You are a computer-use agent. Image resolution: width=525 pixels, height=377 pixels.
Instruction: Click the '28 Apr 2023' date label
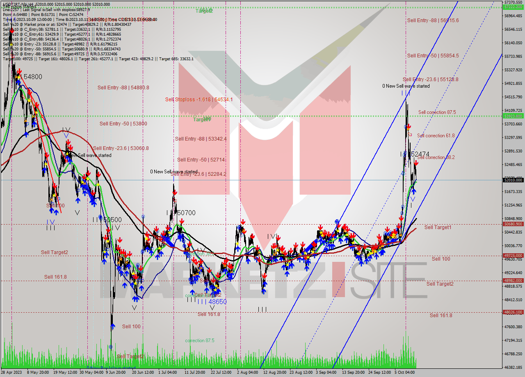12,373
